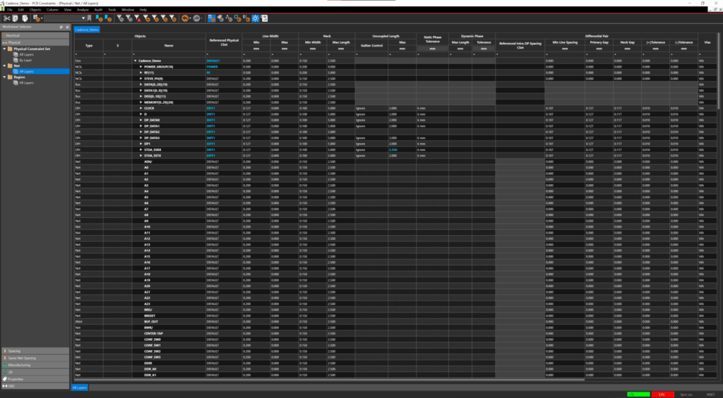Screen dimensions: 723x398
Task: Click the red status indicator in status bar
Action: [x=662, y=394]
